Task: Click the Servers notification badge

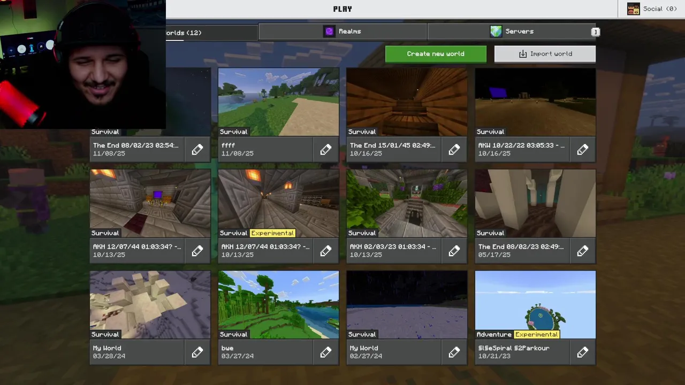Action: (x=595, y=32)
